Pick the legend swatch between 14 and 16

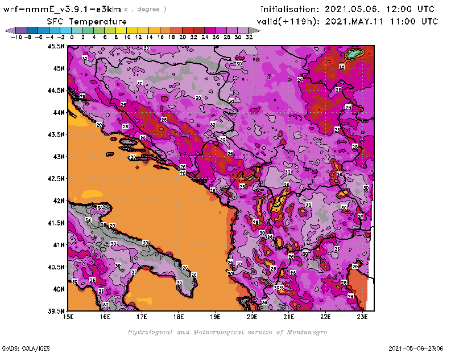tap(154, 30)
